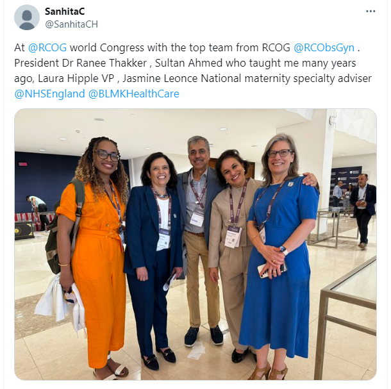
Task: Click the woman in beige outfit in photo
Action: (x=231, y=249)
